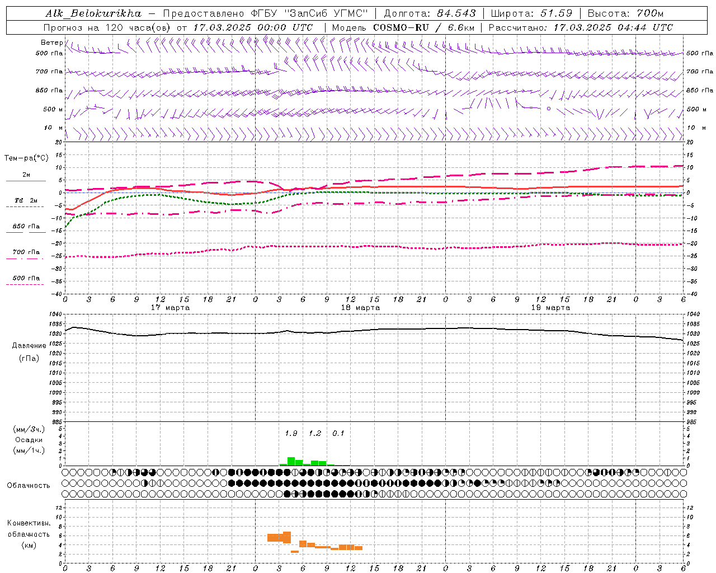Select the text Предоставлено ФГБУ "ЗапСиб УГМС"
The height and width of the screenshot is (573, 716).
(265, 13)
